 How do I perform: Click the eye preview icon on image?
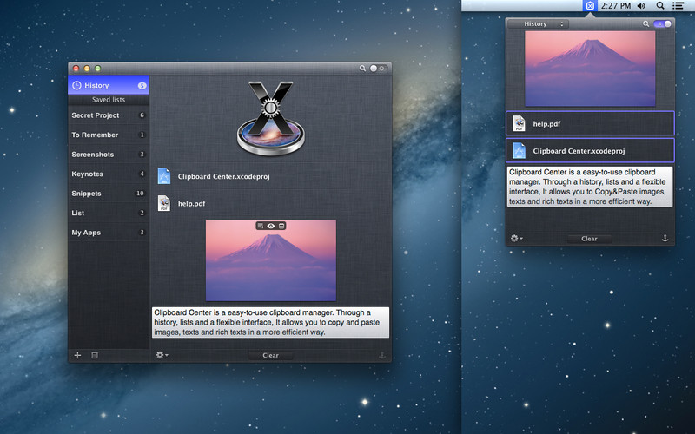(x=271, y=226)
